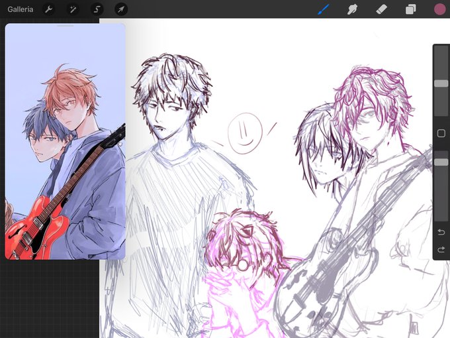
Task: Select the Eraser tool
Action: click(x=381, y=9)
